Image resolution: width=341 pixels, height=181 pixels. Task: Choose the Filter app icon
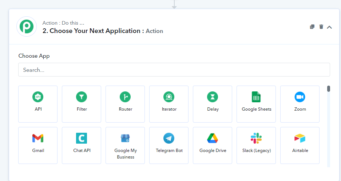click(82, 97)
